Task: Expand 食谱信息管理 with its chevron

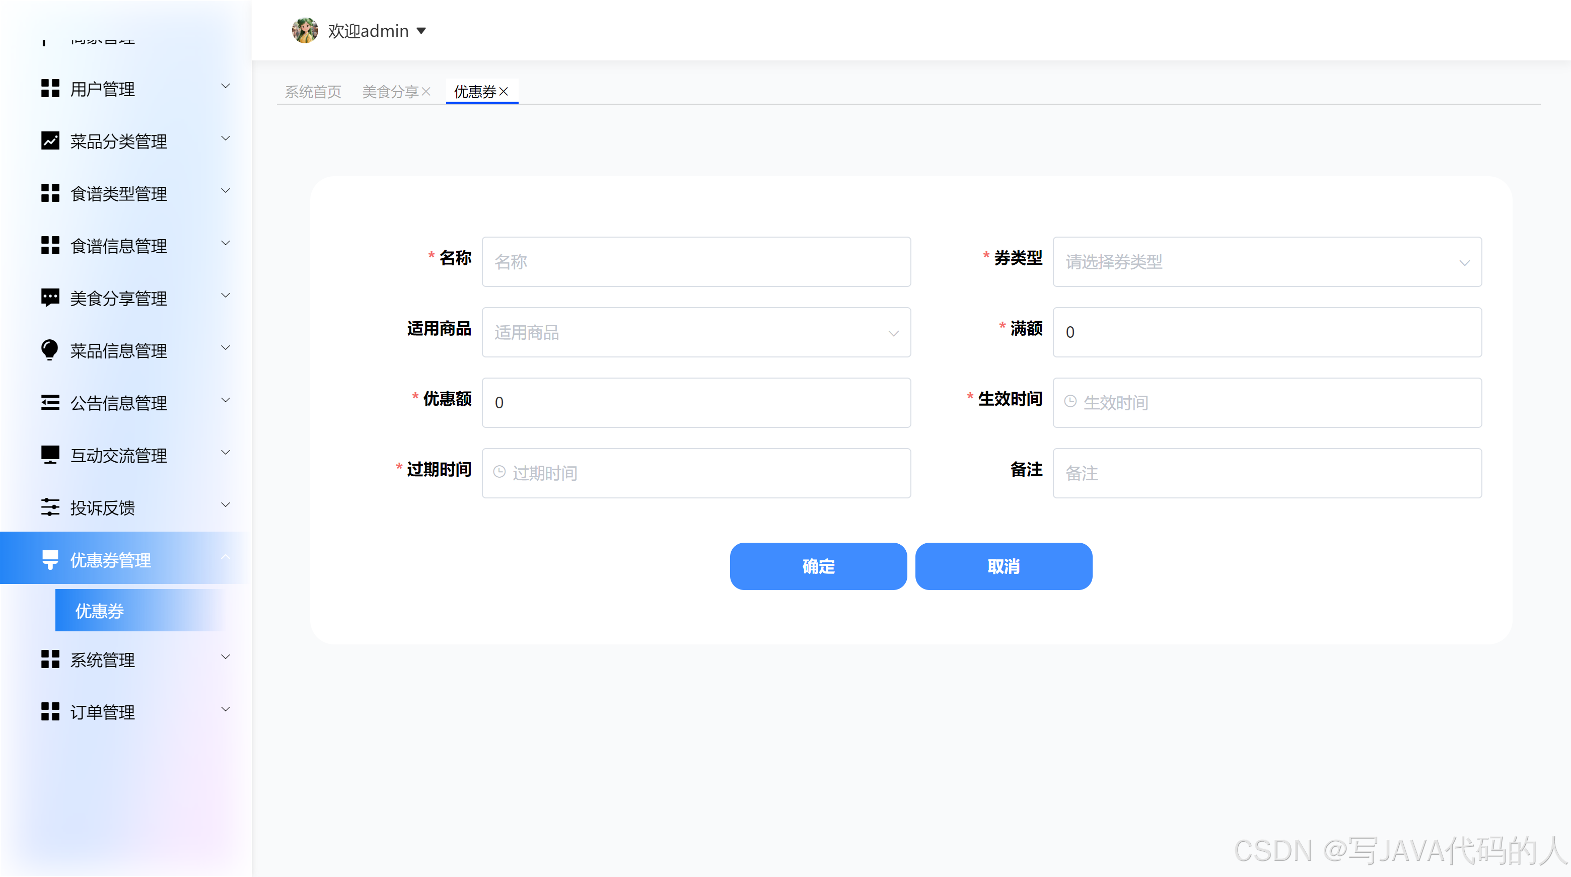Action: point(226,243)
